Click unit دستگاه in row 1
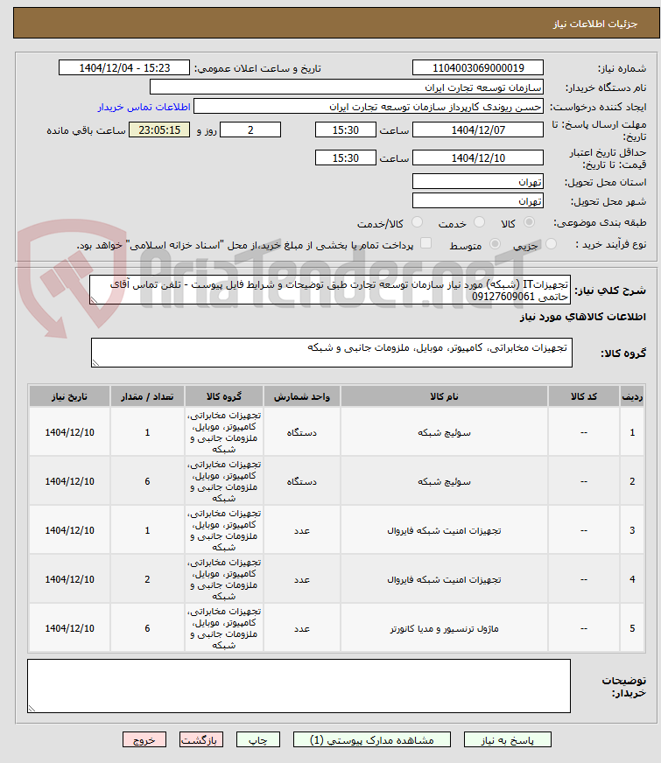The image size is (661, 763). coord(302,432)
